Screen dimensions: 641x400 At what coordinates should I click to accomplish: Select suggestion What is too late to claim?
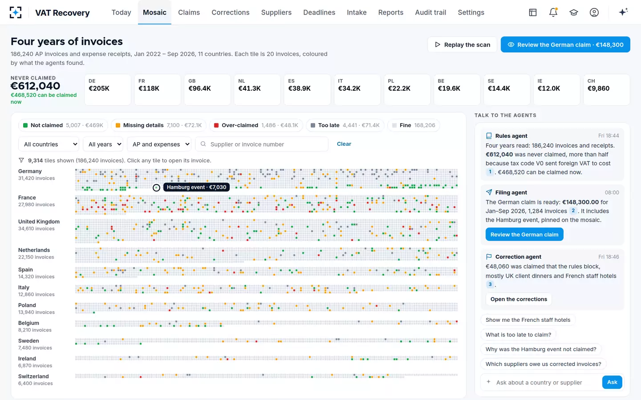pos(518,335)
